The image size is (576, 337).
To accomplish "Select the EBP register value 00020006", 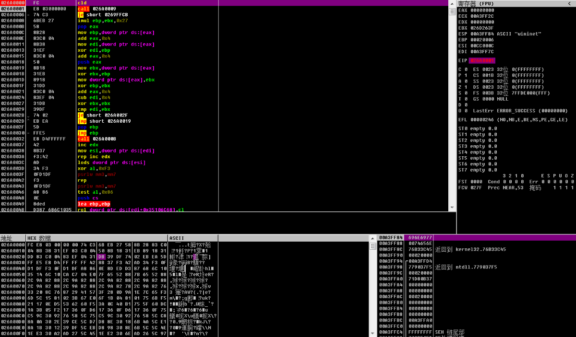I will tap(482, 40).
